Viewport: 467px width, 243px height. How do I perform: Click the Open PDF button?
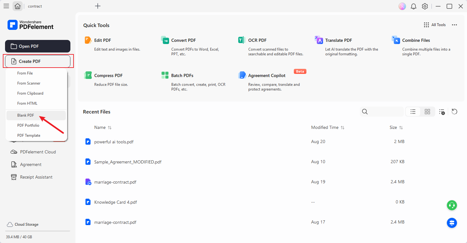pos(38,46)
